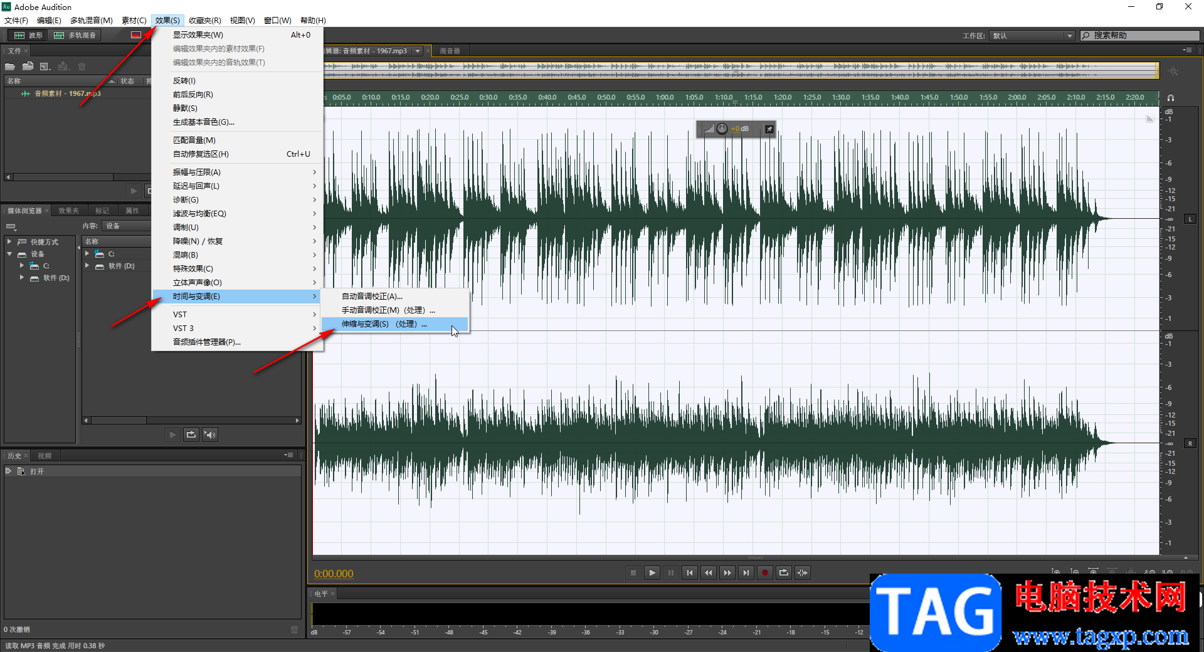The image size is (1204, 652).
Task: Switch to Multitrack (多轨混音) view
Action: click(75, 35)
